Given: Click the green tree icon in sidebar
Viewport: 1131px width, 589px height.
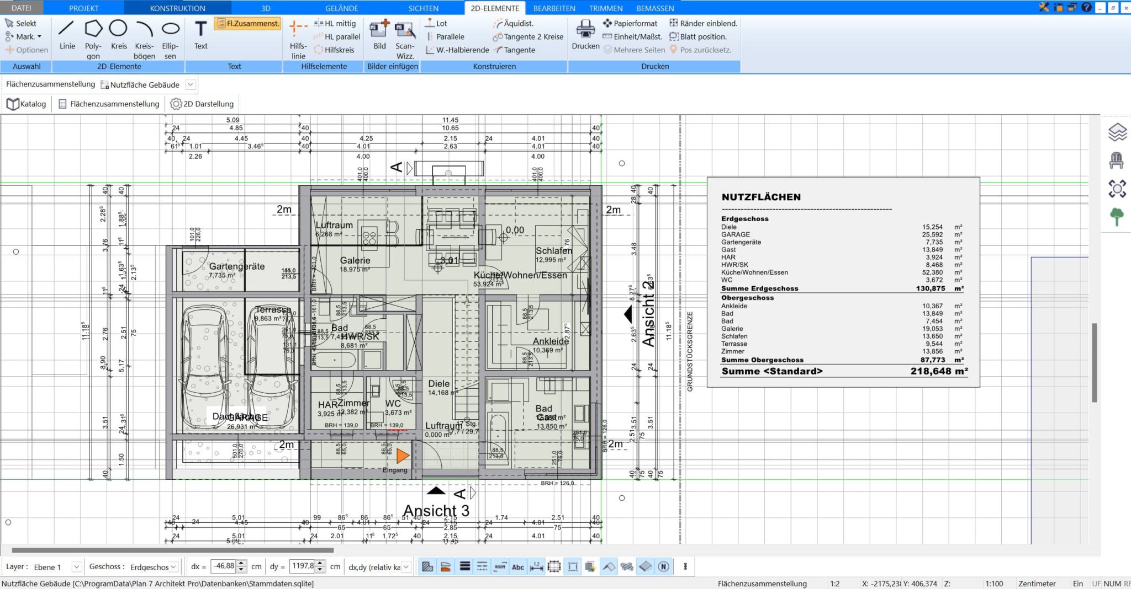Looking at the screenshot, I should 1117,216.
